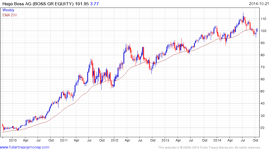Viewport: 272px width, 151px height.
Task: Click the last blue candle of October 2014
Action: coord(257,30)
